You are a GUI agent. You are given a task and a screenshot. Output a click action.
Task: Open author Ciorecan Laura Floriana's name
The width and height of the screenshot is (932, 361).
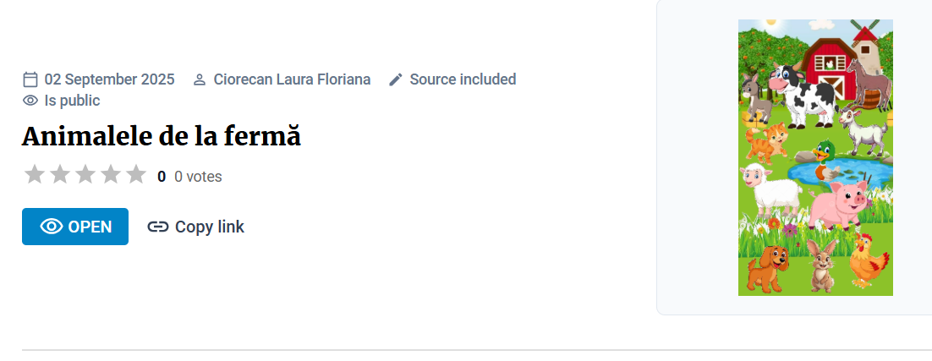pos(292,79)
